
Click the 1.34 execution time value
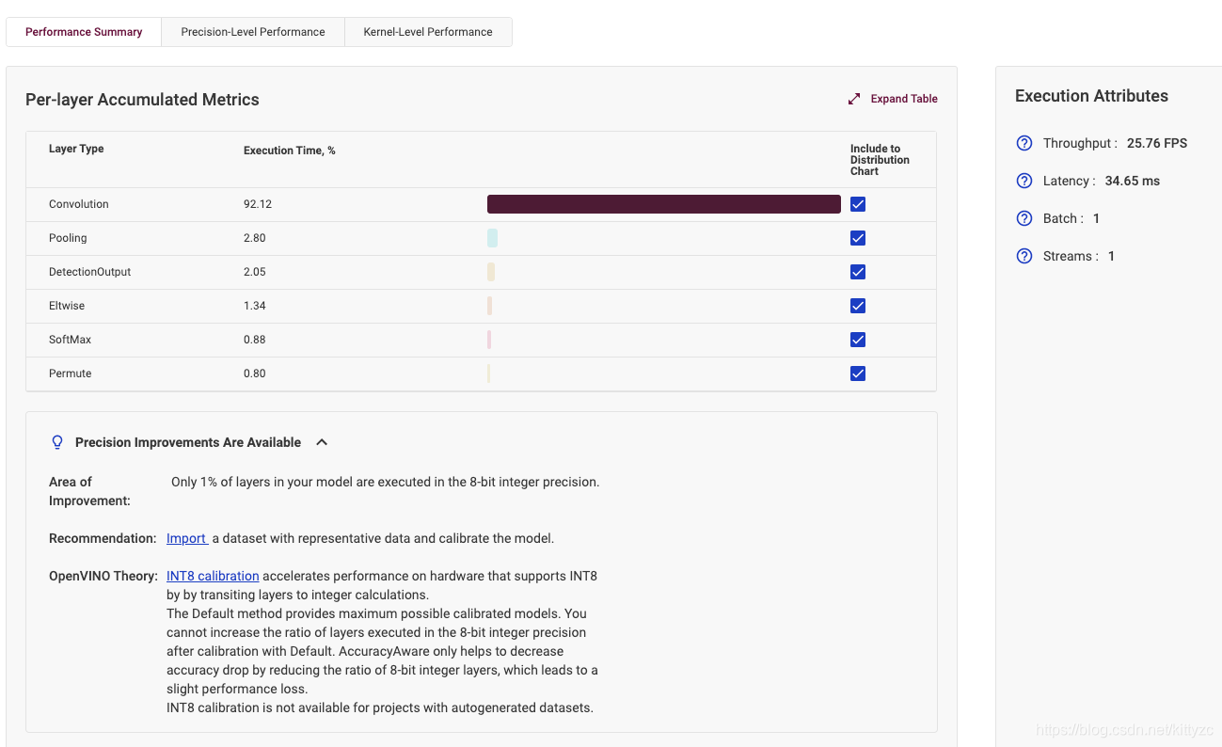255,306
